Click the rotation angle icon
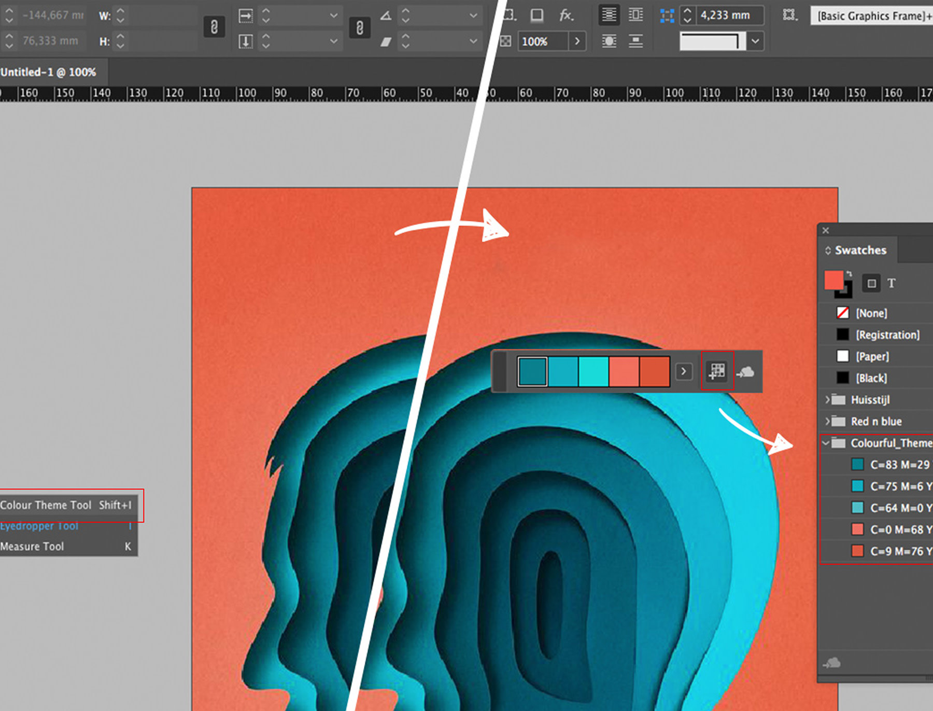Viewport: 933px width, 711px height. (386, 16)
